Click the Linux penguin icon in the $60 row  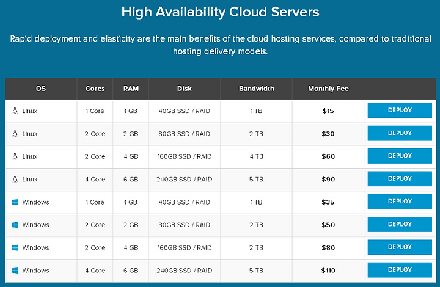click(15, 156)
